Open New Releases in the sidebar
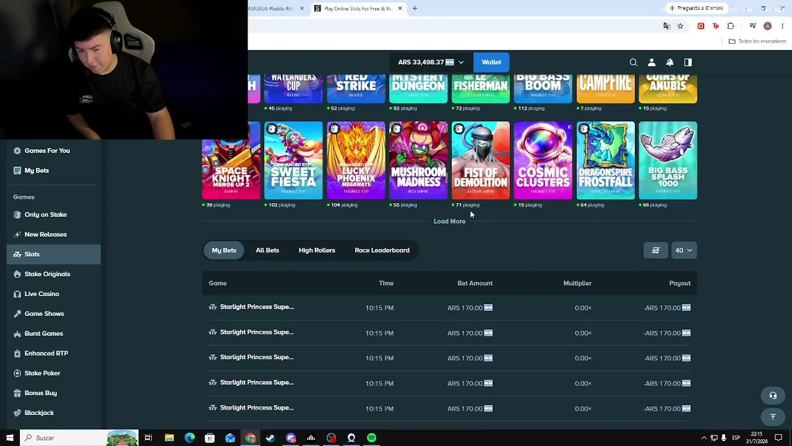 [x=54, y=234]
